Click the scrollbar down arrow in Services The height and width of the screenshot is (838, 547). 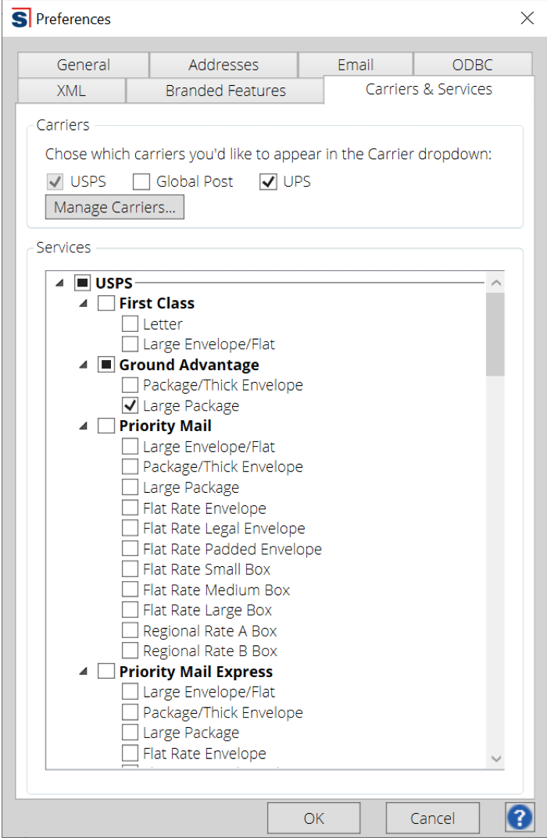tap(495, 758)
